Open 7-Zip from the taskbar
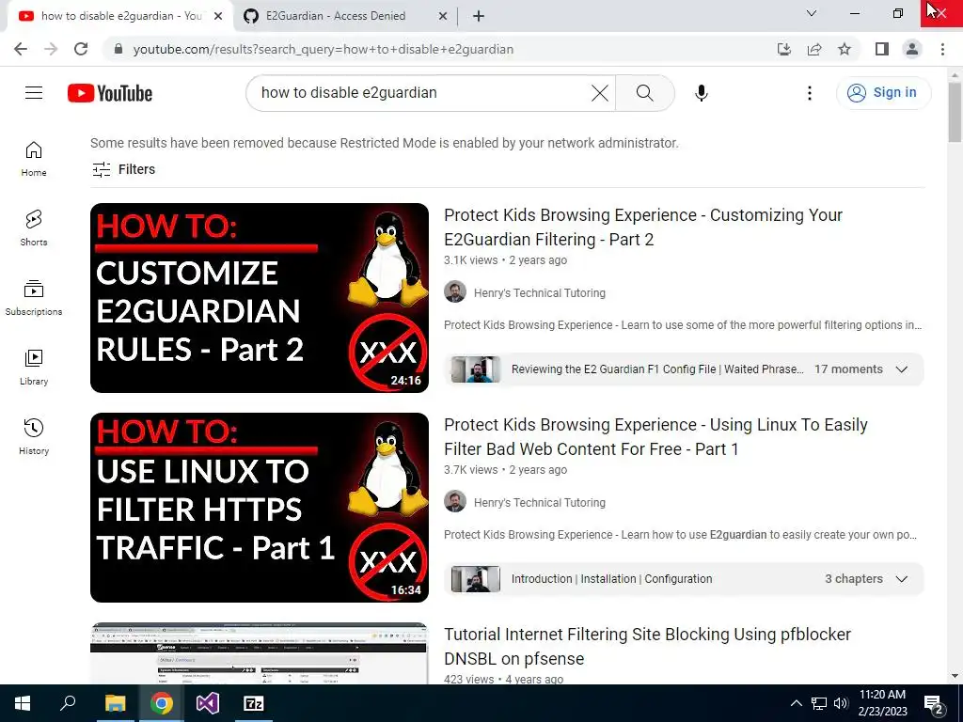Image resolution: width=963 pixels, height=722 pixels. (x=254, y=703)
